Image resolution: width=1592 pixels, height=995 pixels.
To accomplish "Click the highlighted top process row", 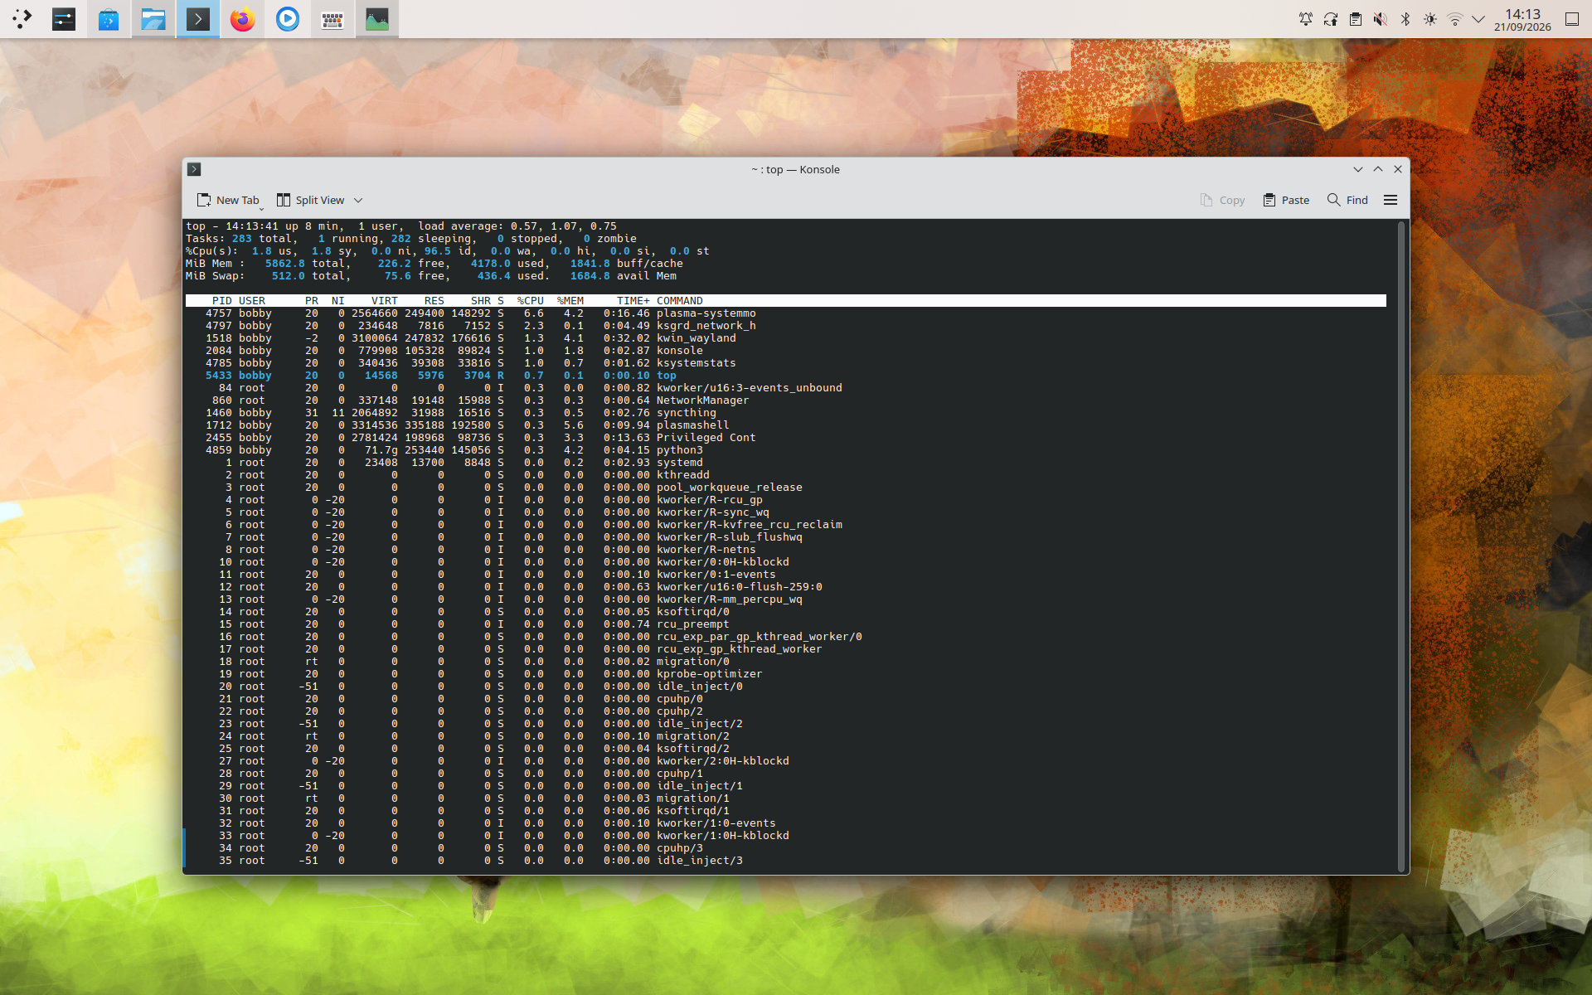I will (786, 376).
